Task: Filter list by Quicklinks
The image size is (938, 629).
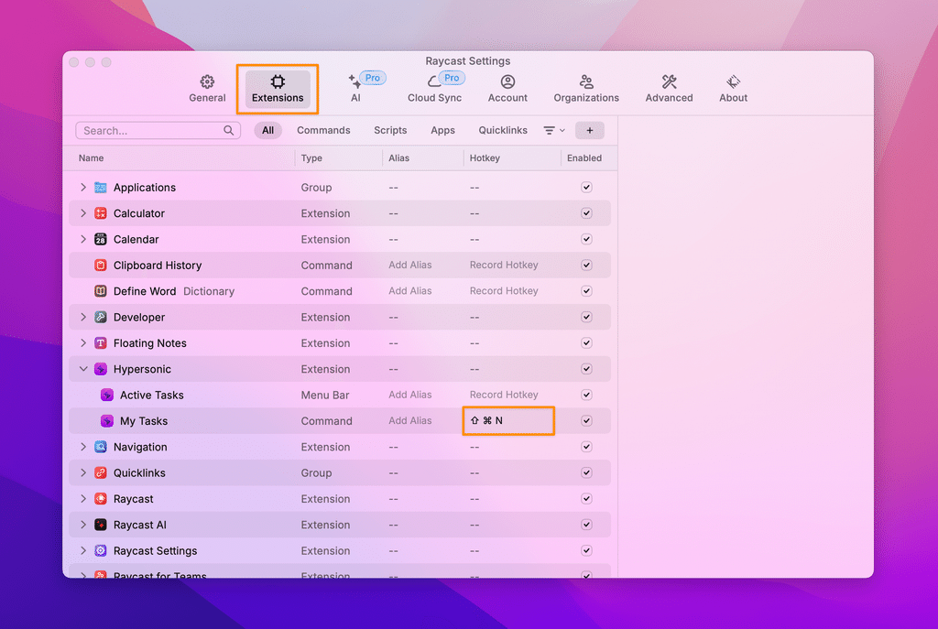Action: (503, 130)
